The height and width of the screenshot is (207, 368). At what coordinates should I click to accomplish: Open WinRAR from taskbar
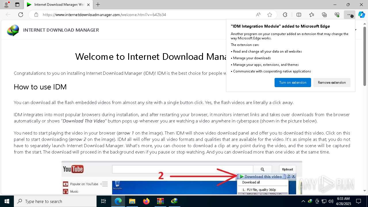click(160, 201)
